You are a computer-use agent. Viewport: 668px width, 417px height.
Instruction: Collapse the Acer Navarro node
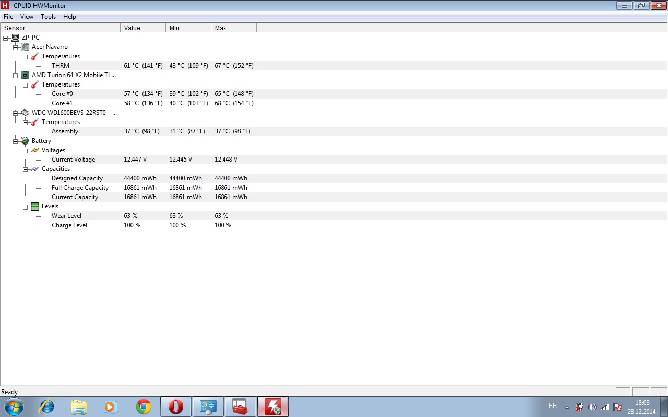click(15, 47)
